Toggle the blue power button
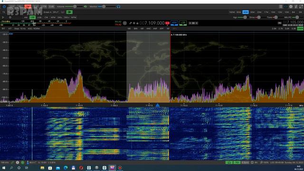Viewport: 304px width, 171px height. point(4,7)
